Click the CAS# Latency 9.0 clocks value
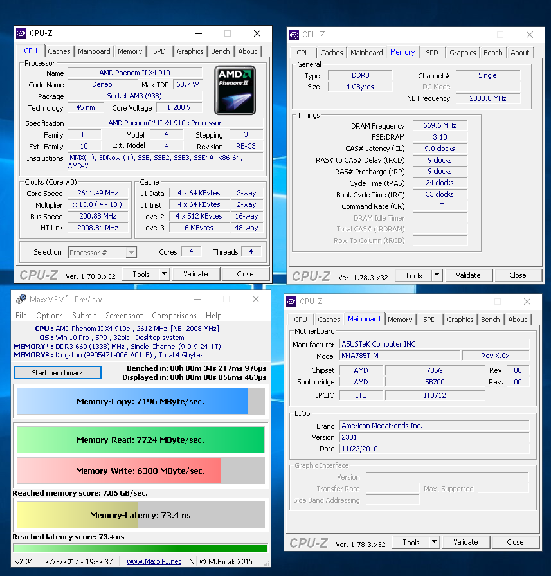551x576 pixels. click(440, 148)
